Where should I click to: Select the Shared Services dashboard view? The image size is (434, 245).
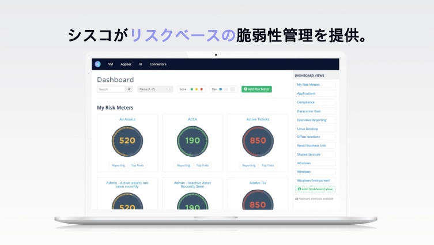point(315,154)
